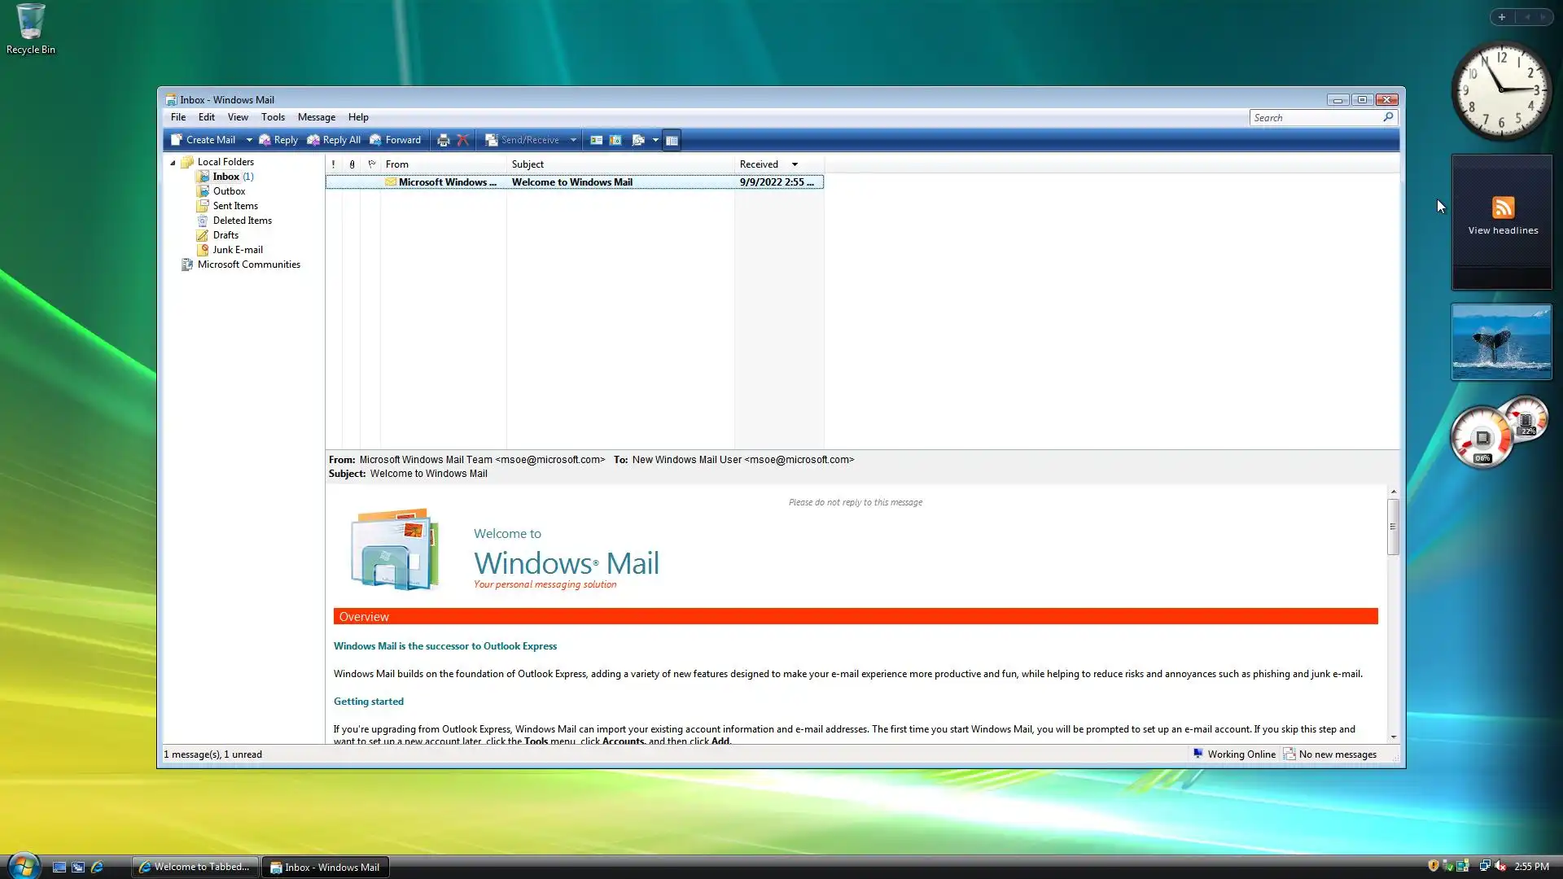Image resolution: width=1563 pixels, height=879 pixels.
Task: Open Contacts from the toolbar icon
Action: 596,140
